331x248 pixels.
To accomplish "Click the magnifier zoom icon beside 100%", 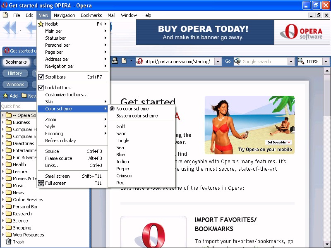I will pos(301,62).
